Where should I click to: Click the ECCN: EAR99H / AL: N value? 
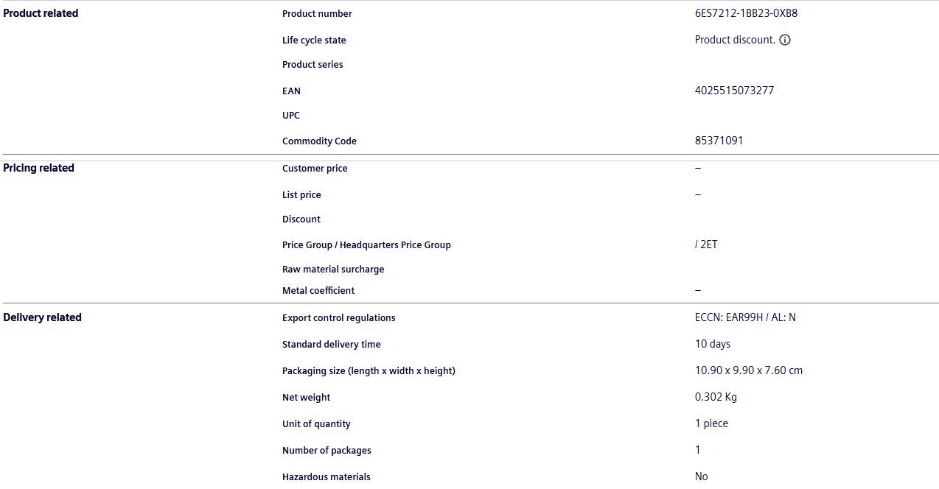(x=745, y=317)
